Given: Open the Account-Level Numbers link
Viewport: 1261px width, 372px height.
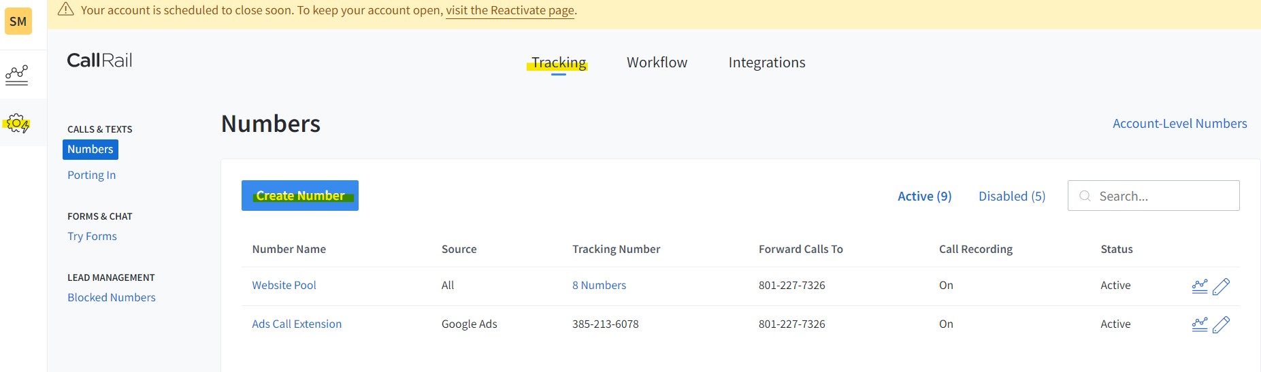Looking at the screenshot, I should click(x=1180, y=124).
